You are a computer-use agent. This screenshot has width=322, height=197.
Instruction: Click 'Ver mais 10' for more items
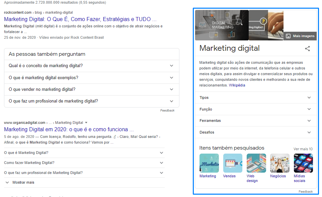click(x=303, y=149)
